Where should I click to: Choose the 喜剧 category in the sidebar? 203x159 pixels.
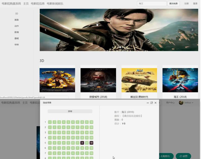(16, 20)
